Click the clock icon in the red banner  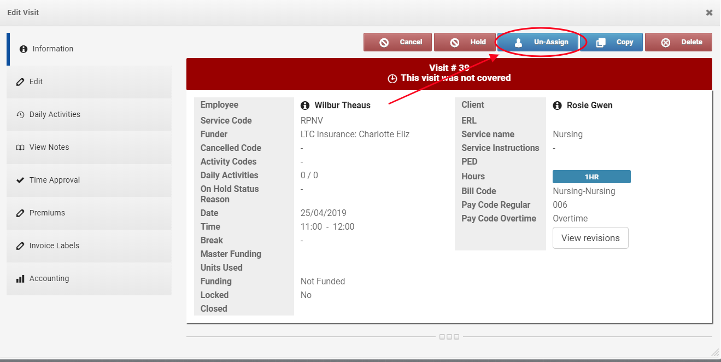coord(392,78)
